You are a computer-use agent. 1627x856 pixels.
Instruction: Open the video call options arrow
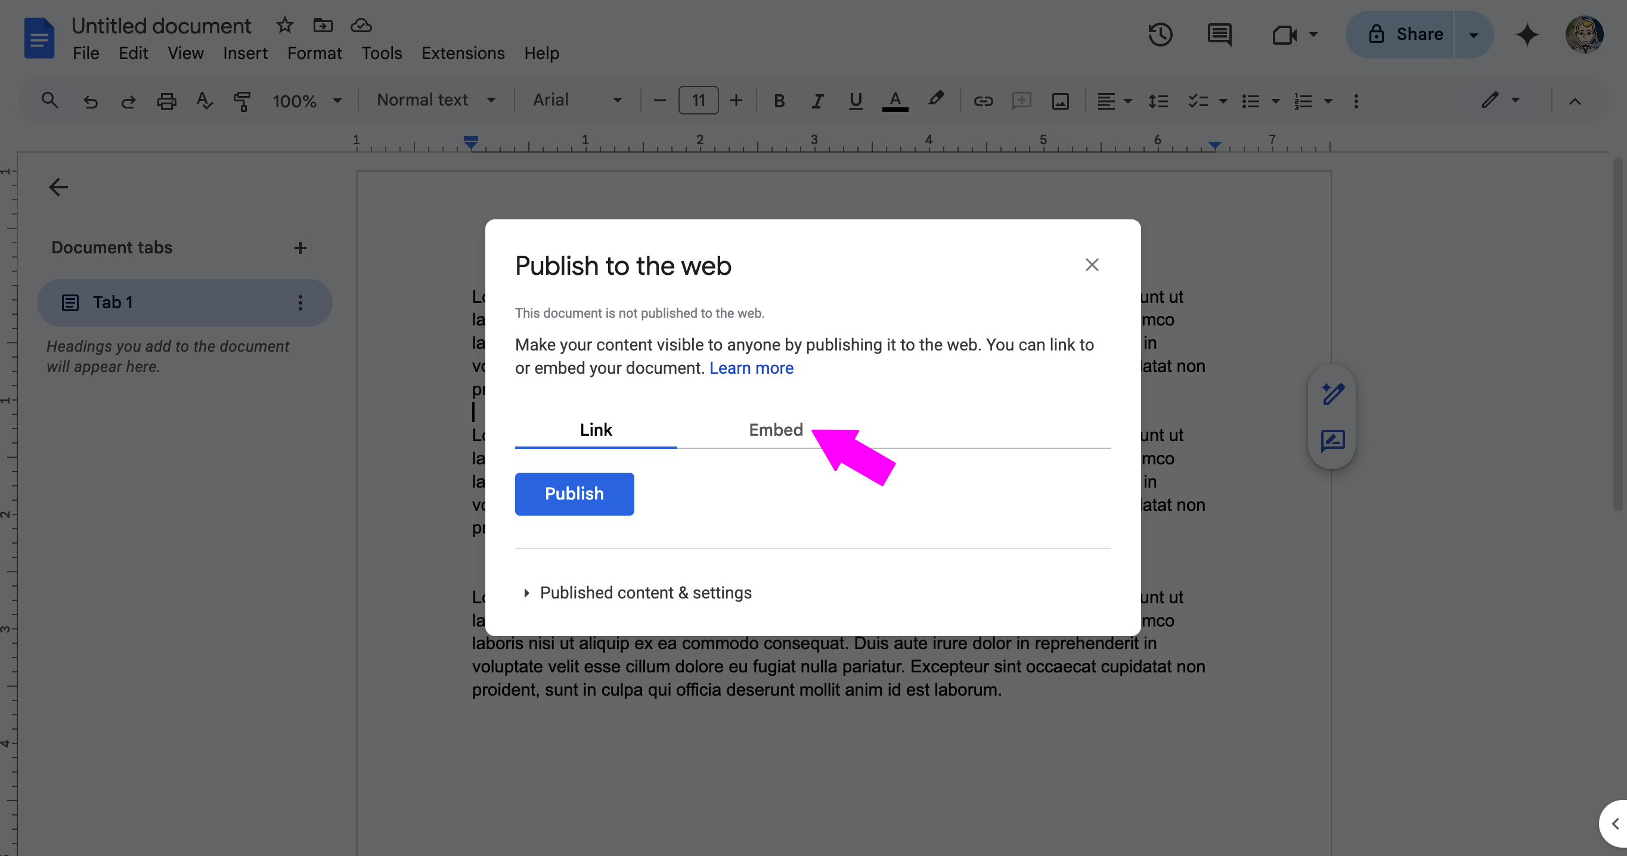(1314, 34)
